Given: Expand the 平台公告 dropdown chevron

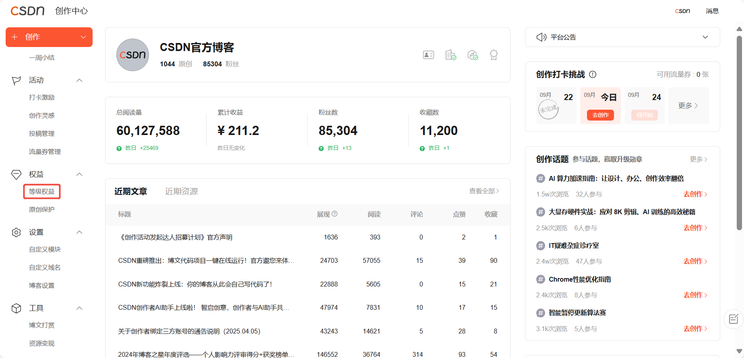Looking at the screenshot, I should click(705, 37).
